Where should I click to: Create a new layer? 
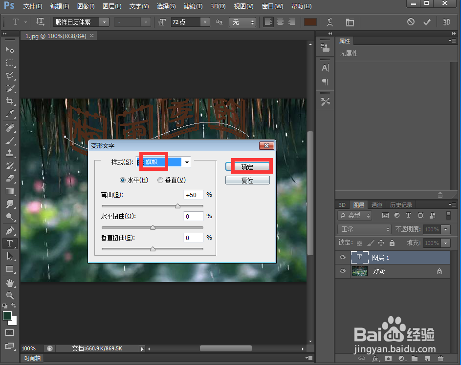427,359
